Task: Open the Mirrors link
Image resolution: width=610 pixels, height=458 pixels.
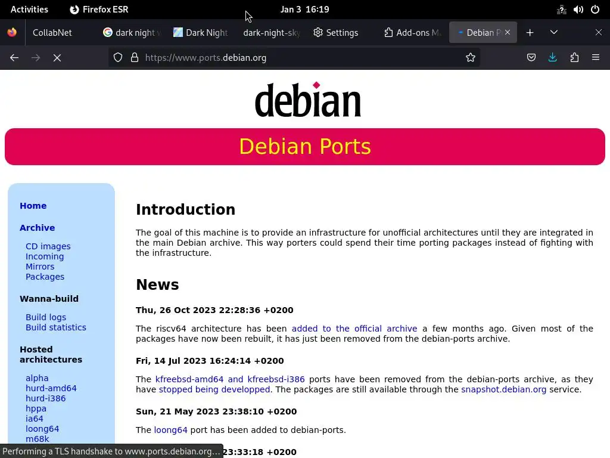Action: coord(40,267)
